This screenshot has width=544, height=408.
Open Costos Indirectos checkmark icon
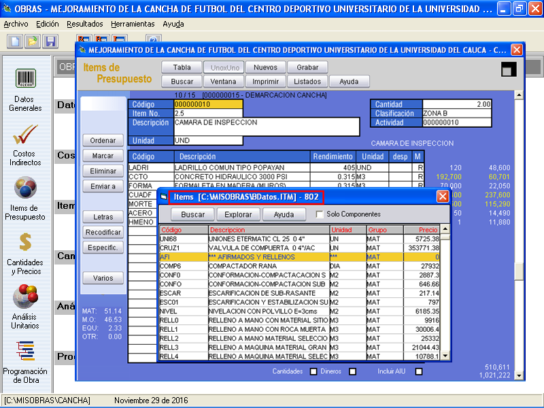pyautogui.click(x=25, y=134)
